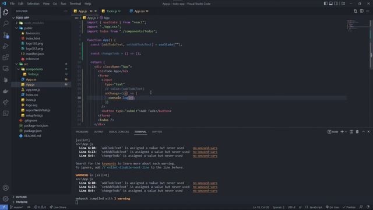Viewport: 373px width, 210px height.
Task: Toggle the primary side bar visibility
Action: pyautogui.click(x=325, y=3)
